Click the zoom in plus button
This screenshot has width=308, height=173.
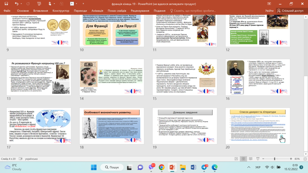(x=291, y=159)
